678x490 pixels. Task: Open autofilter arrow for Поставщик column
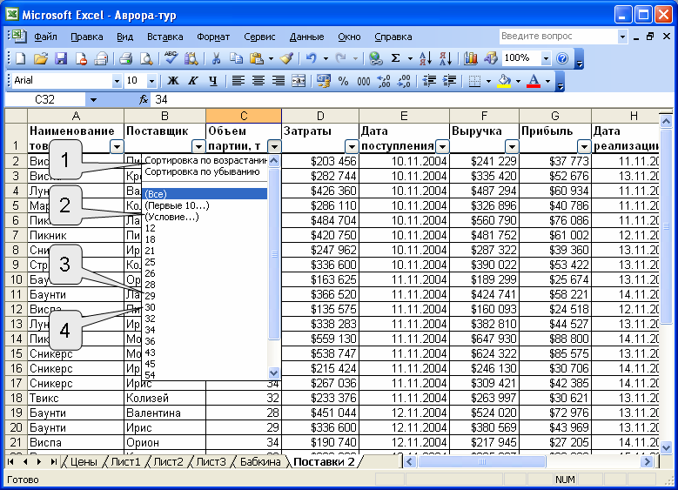[198, 146]
